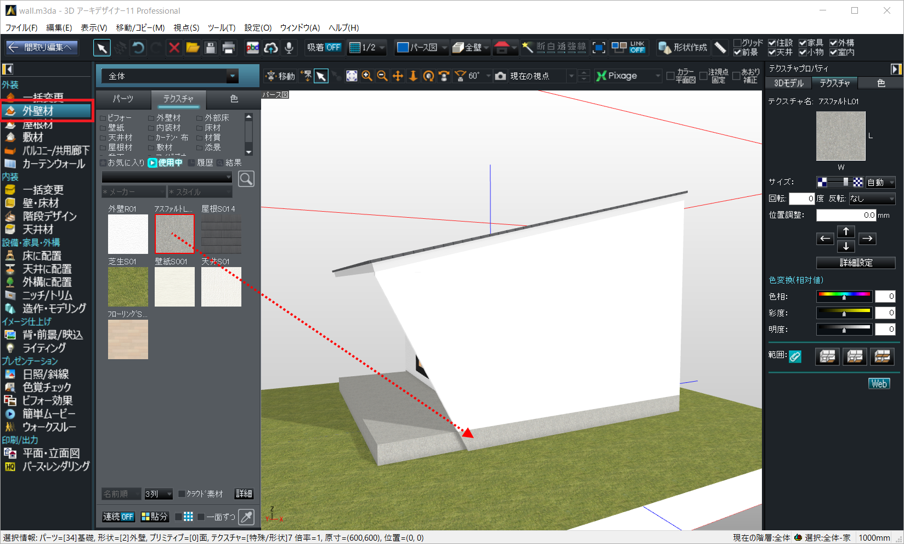Click the printer icon in toolbar

tap(228, 48)
